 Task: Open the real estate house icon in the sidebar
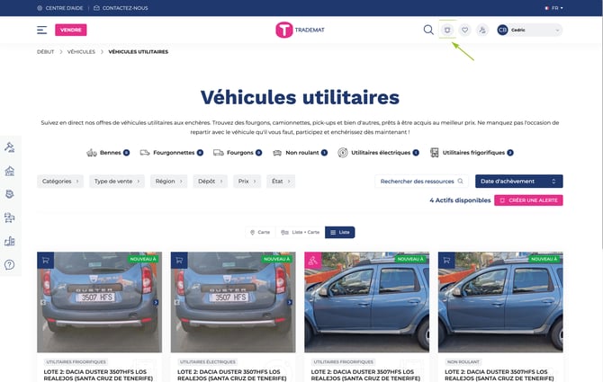click(x=10, y=171)
